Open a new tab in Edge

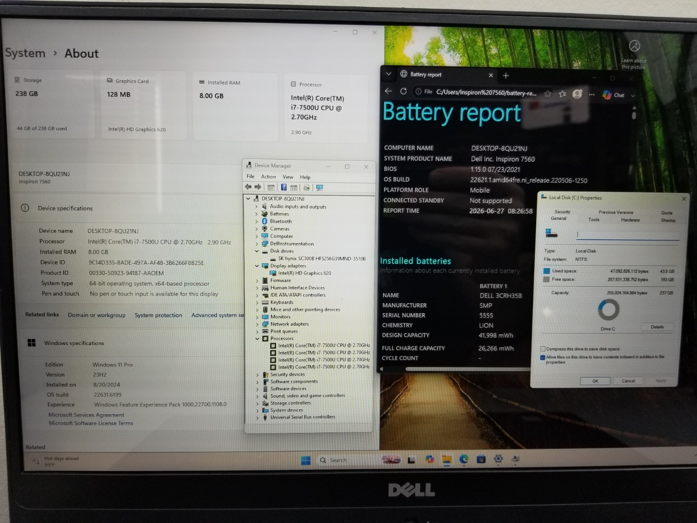click(506, 75)
